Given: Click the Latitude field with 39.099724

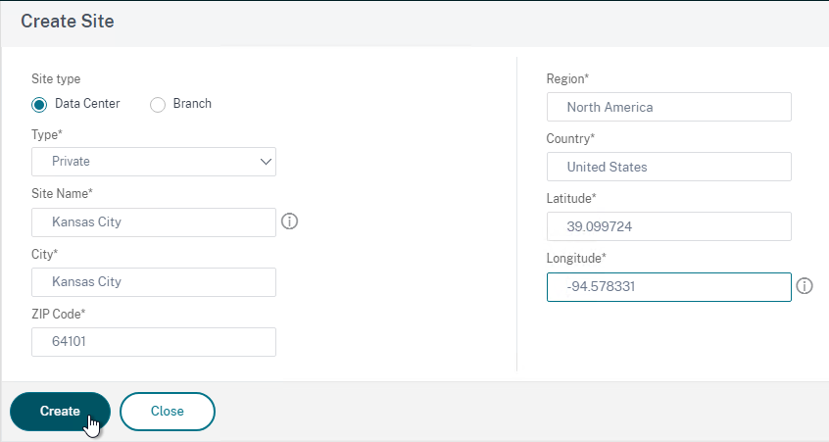Looking at the screenshot, I should click(x=669, y=226).
